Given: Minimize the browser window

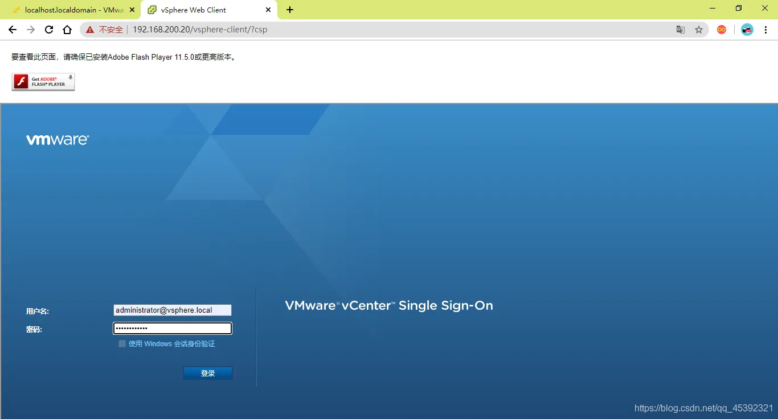Looking at the screenshot, I should coord(713,9).
